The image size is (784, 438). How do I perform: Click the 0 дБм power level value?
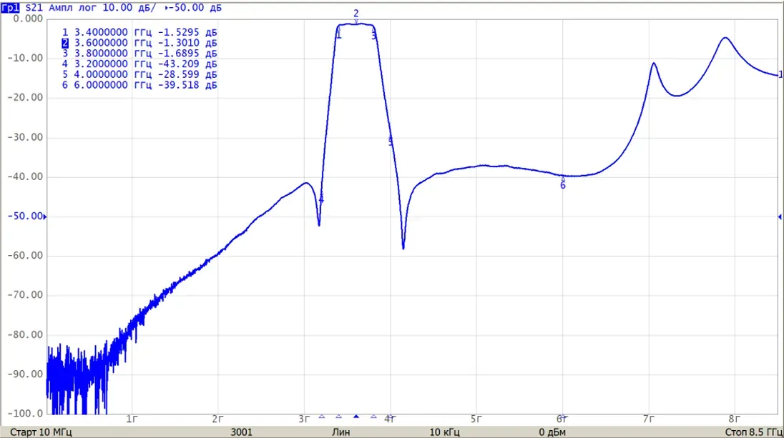coord(552,432)
